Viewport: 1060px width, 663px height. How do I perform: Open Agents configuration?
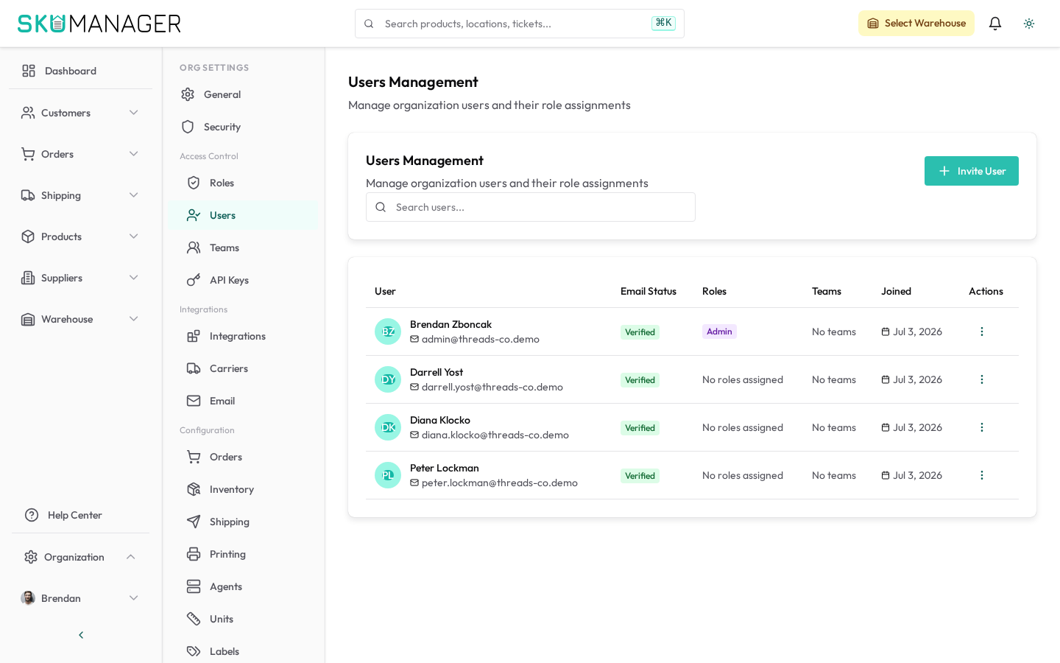point(244,586)
